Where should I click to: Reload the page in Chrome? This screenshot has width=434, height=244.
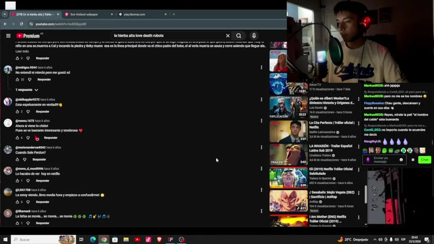coord(21,24)
